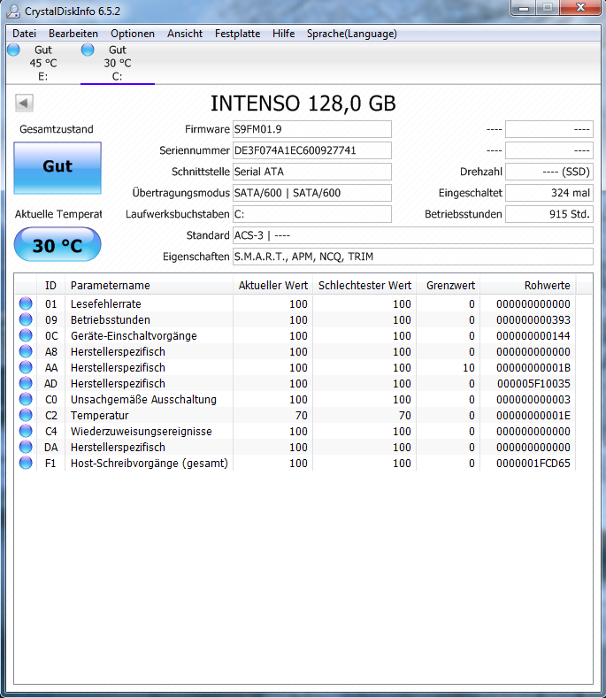This screenshot has height=698, width=606.
Task: Select Herstellerspezifisch parameter in row A8
Action: point(118,352)
